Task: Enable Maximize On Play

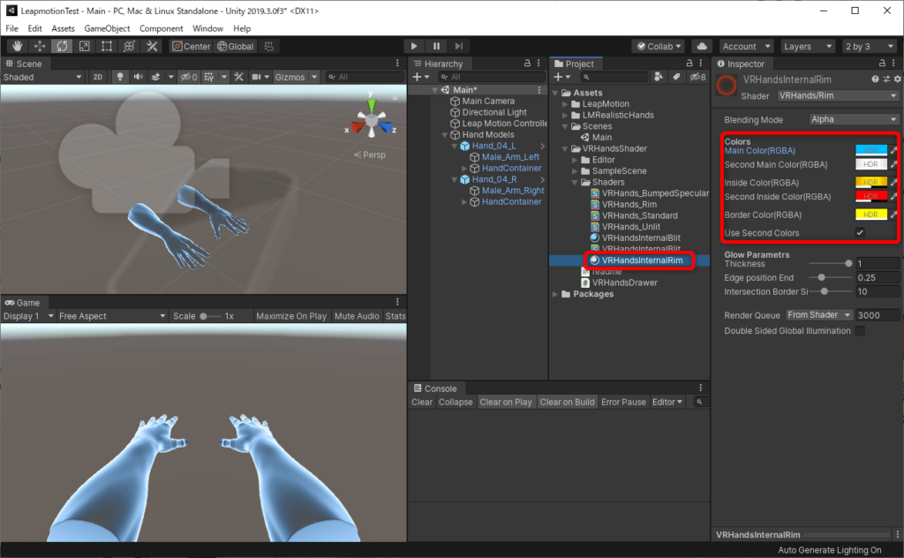Action: coord(291,316)
